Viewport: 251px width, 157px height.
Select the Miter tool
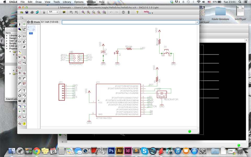pos(24,78)
